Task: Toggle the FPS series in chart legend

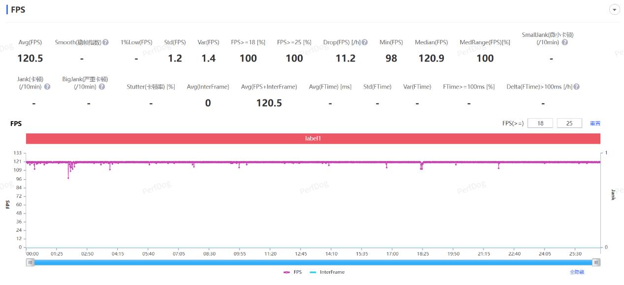Action: coord(293,272)
